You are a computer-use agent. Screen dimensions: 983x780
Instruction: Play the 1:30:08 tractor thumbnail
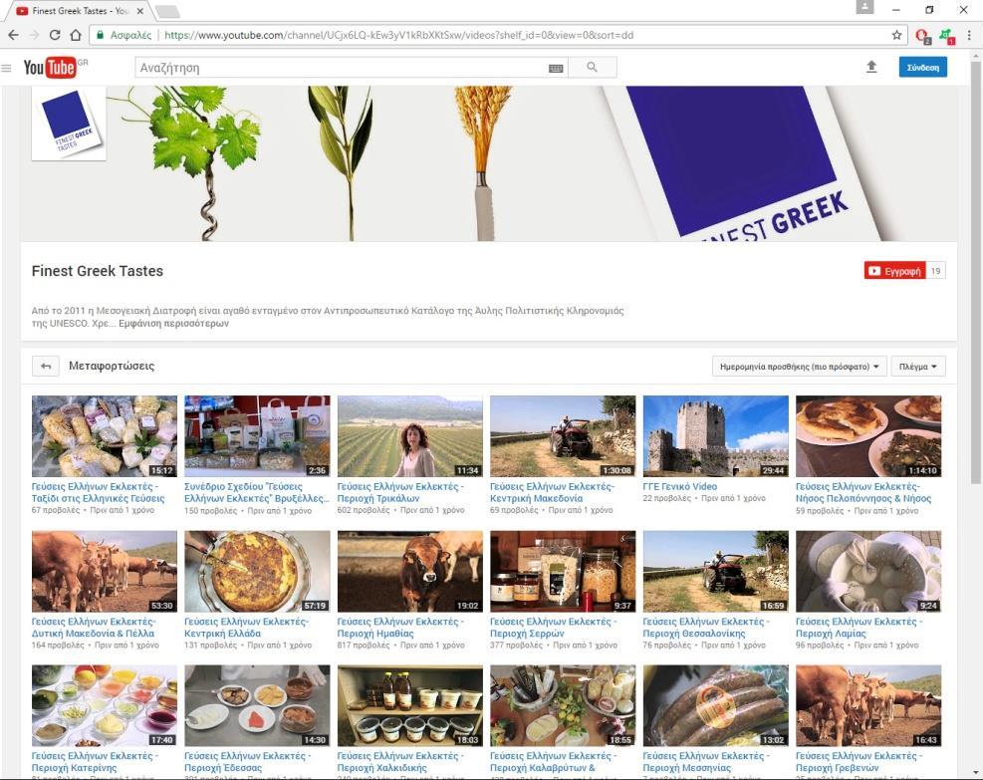(563, 436)
